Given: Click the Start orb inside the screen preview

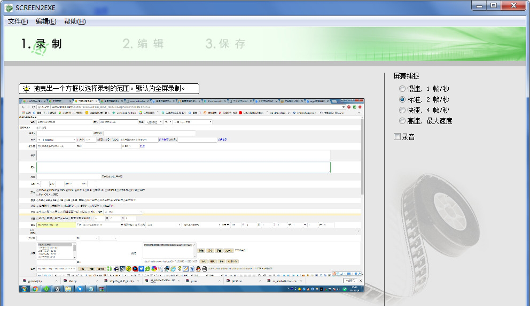Looking at the screenshot, I should (x=24, y=289).
